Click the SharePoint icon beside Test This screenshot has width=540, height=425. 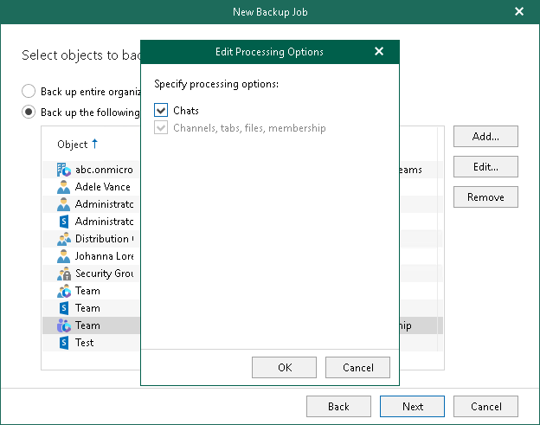point(63,343)
